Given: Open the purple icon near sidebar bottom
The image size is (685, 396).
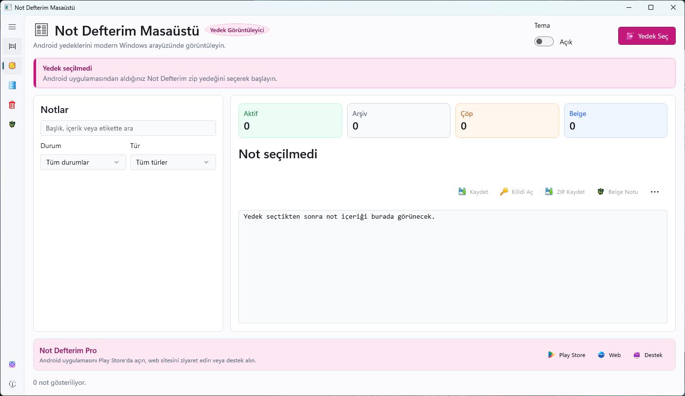Looking at the screenshot, I should (x=12, y=364).
